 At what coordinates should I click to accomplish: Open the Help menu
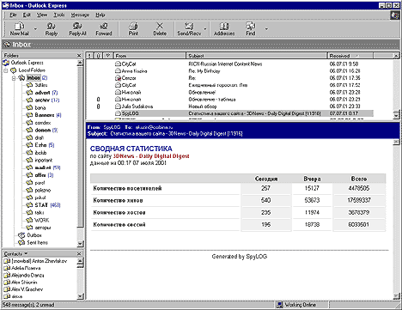[x=100, y=15]
